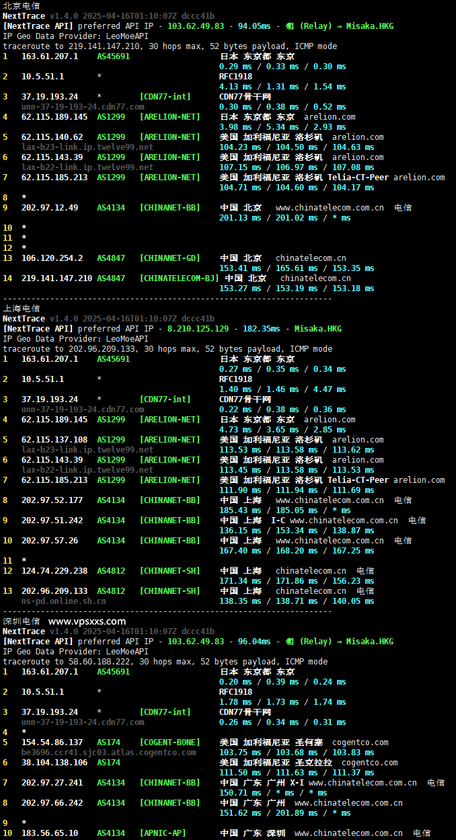Select hop IP 202.97.52.177
This screenshot has width=456, height=840.
tap(52, 500)
